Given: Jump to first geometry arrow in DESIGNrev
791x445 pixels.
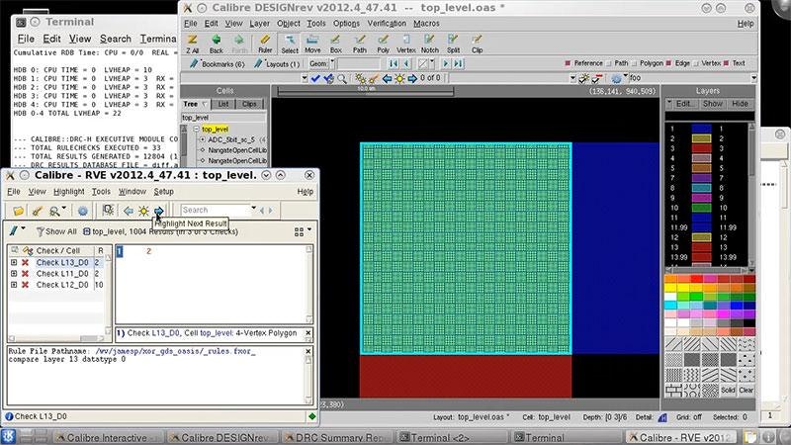Looking at the screenshot, I should pyautogui.click(x=393, y=63).
